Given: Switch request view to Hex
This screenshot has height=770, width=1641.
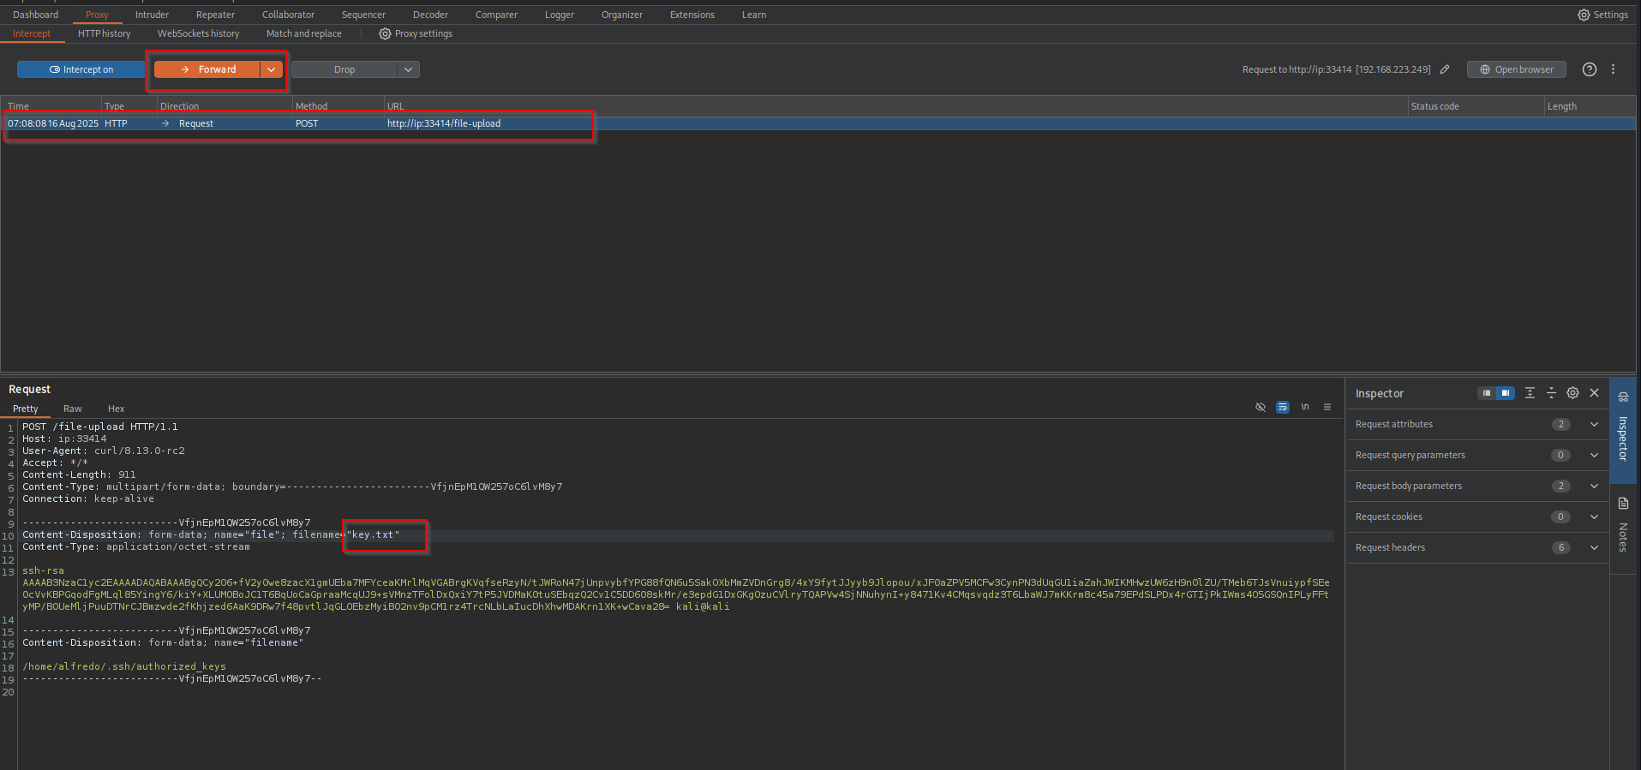Looking at the screenshot, I should click(x=116, y=409).
